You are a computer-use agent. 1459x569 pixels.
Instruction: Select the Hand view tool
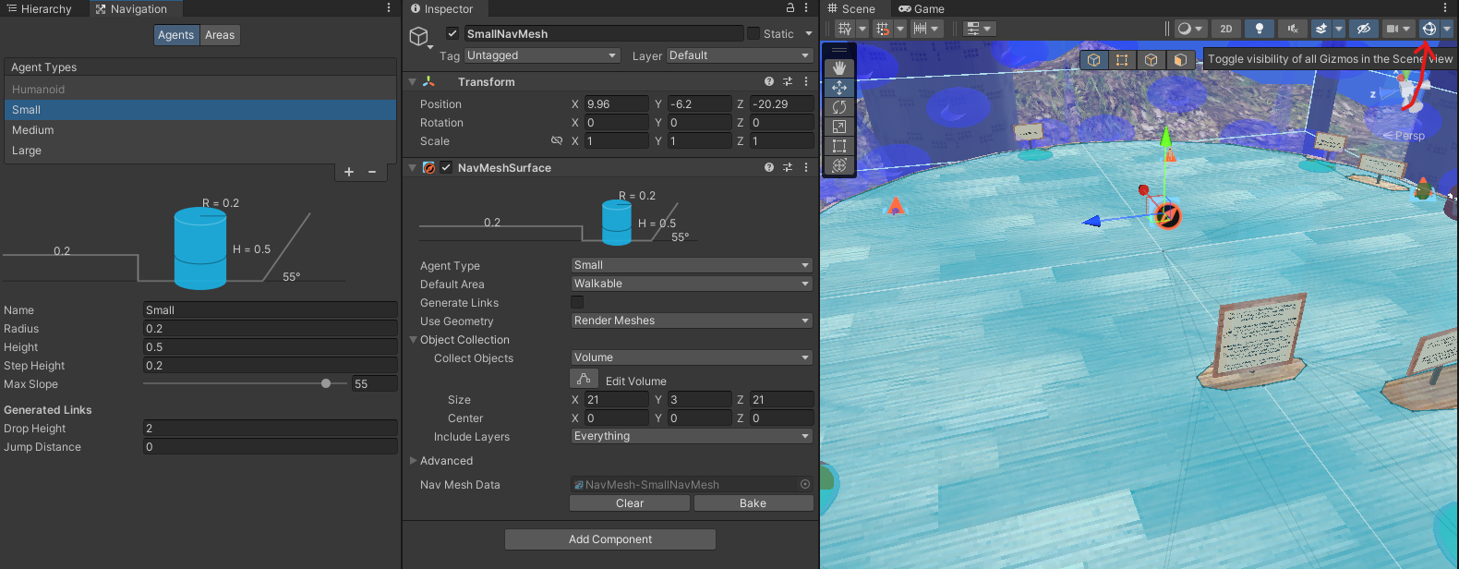pyautogui.click(x=838, y=67)
